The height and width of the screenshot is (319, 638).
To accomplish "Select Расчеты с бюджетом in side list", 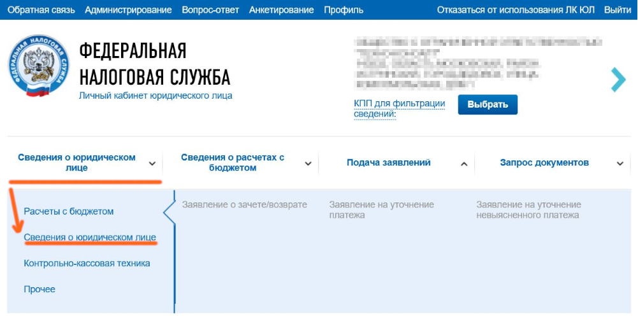I will [69, 211].
